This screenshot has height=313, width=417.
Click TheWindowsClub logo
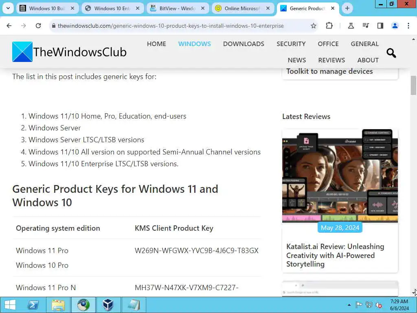69,52
